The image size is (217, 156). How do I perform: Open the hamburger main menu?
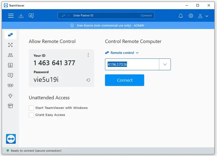pos(11,16)
